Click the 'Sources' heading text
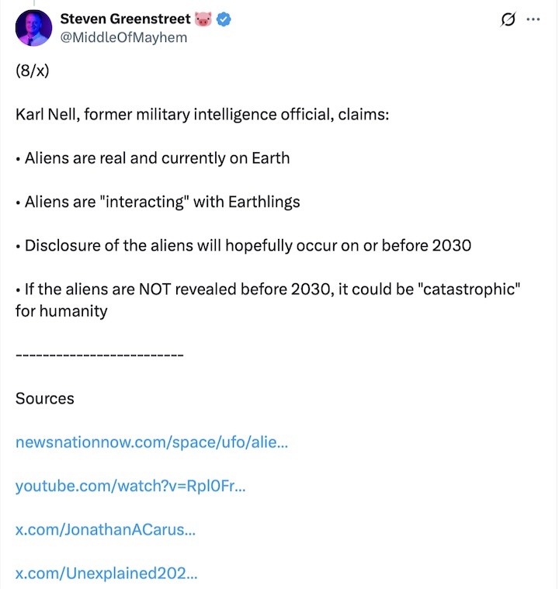The height and width of the screenshot is (589, 559). pyautogui.click(x=45, y=398)
